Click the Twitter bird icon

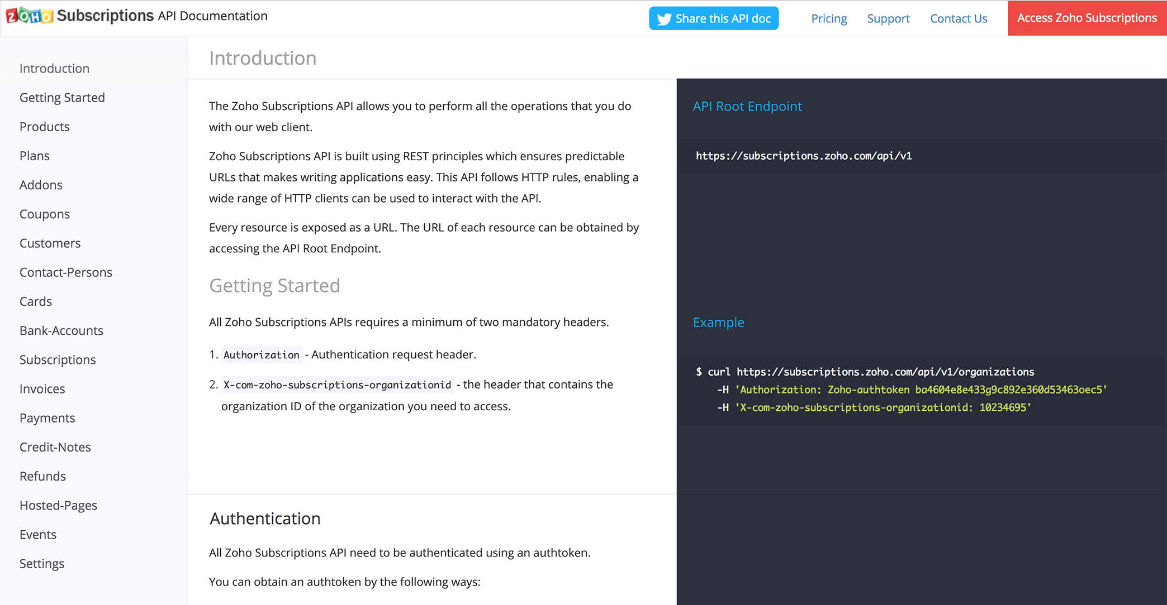pos(663,19)
